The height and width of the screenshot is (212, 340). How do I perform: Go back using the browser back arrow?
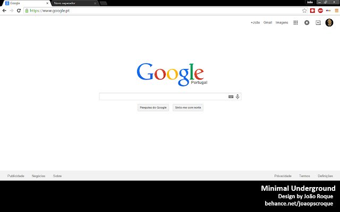tap(4, 11)
